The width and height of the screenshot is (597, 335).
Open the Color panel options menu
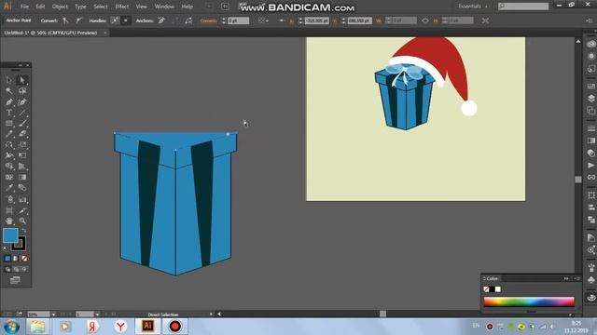[577, 279]
